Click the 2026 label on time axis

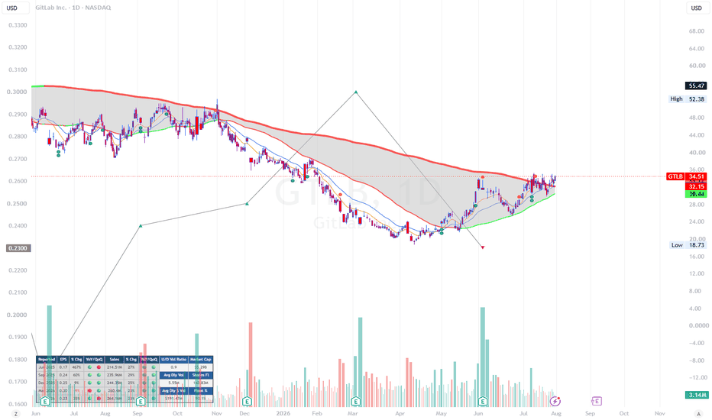[283, 414]
